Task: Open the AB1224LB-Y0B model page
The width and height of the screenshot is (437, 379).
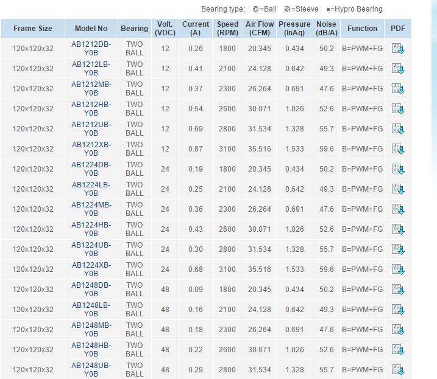Action: coord(91,189)
